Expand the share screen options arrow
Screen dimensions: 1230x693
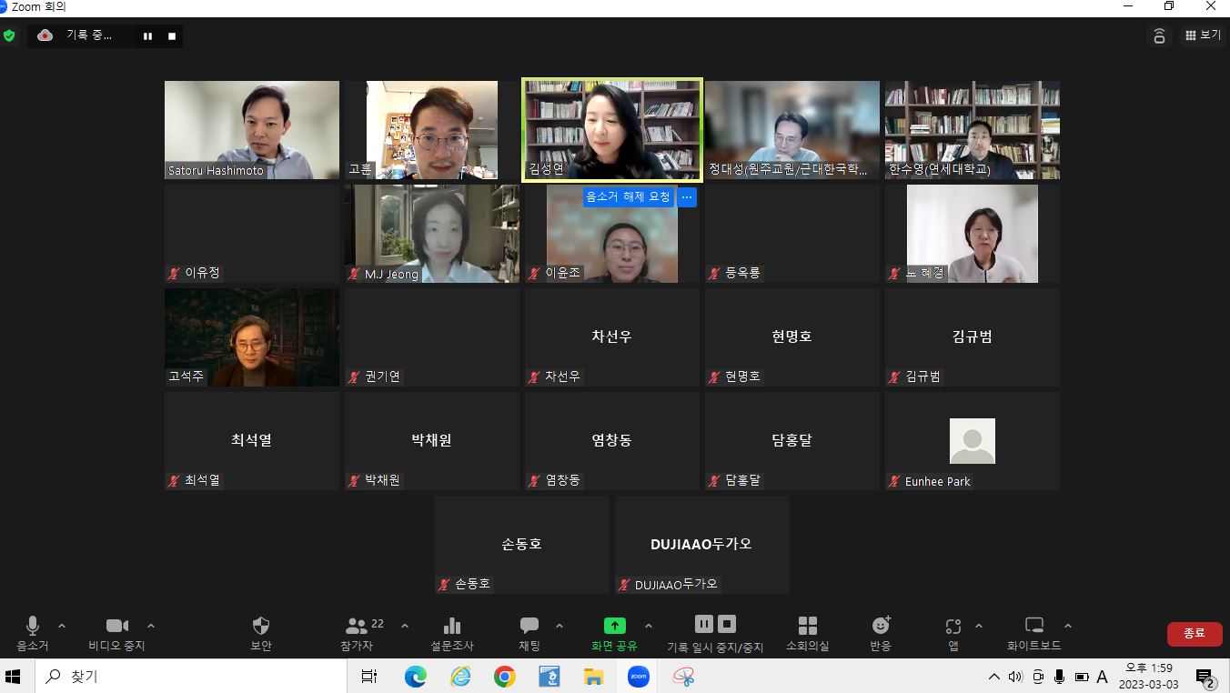[x=649, y=626]
